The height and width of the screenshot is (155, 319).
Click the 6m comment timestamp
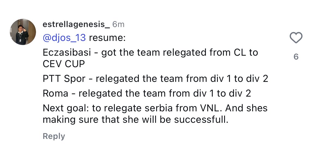pos(118,25)
